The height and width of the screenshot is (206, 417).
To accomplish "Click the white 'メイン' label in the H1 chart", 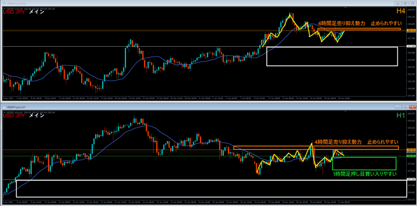I will 36,116.
